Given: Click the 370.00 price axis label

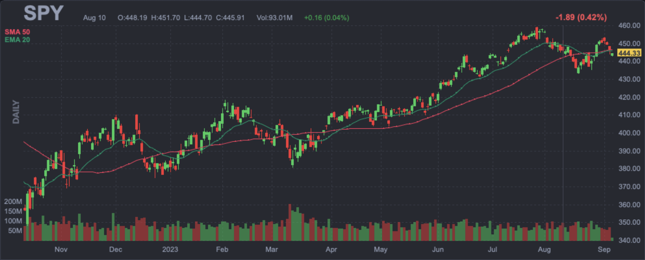Looking at the screenshot, I should [629, 187].
